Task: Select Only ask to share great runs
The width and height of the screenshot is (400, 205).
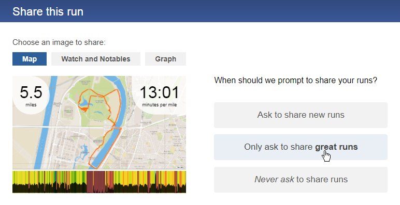Action: coord(301,147)
